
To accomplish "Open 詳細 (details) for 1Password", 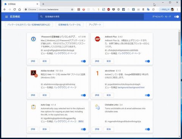I will (33, 61).
